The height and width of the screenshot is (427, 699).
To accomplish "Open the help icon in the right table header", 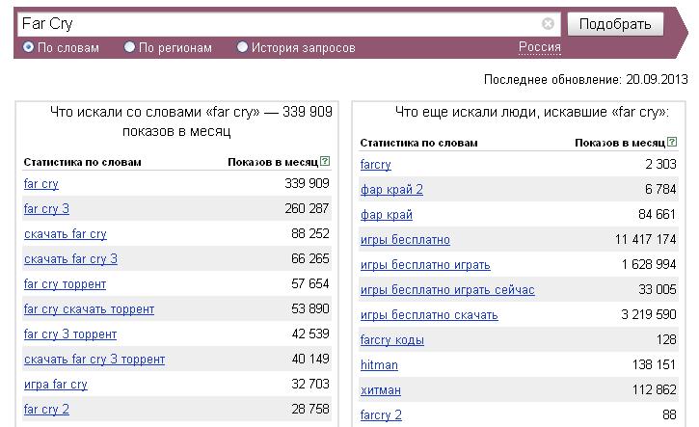I will point(672,142).
